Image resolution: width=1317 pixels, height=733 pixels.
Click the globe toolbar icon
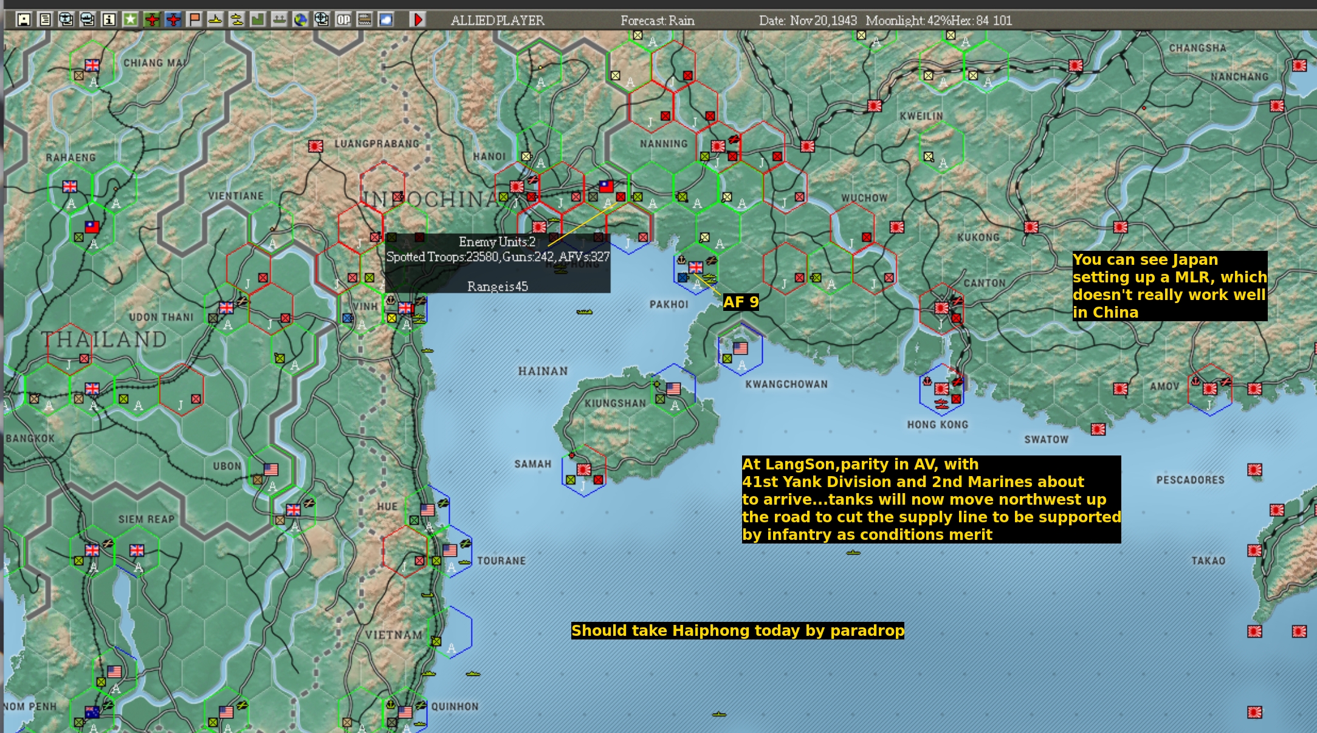300,20
